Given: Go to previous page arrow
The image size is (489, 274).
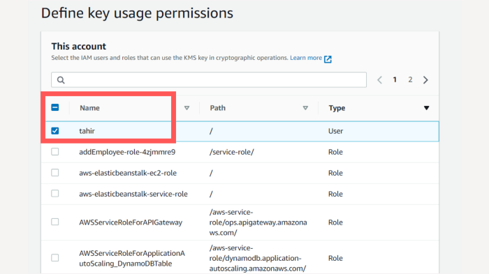Looking at the screenshot, I should (379, 80).
